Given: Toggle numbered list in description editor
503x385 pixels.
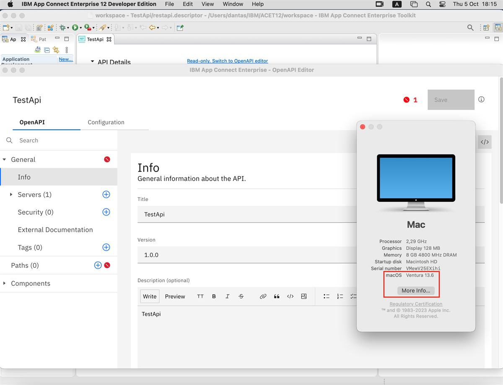Looking at the screenshot, I should [x=340, y=296].
